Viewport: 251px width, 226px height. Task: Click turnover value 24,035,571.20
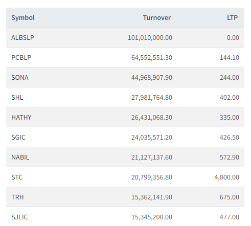152,138
